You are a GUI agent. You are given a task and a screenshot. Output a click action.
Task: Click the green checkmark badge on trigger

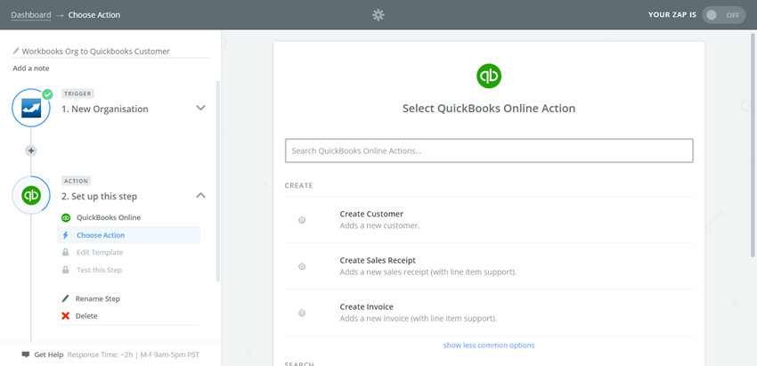pos(47,94)
